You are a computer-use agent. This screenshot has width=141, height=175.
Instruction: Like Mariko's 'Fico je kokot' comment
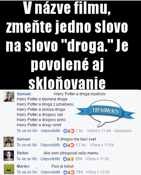(27, 172)
